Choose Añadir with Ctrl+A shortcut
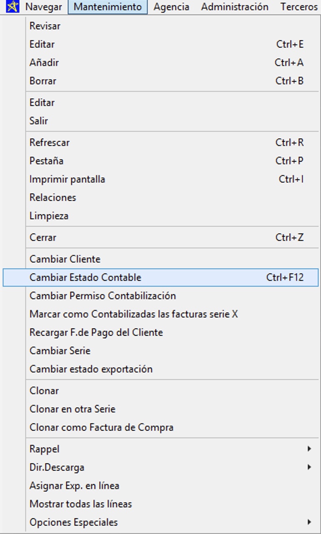 click(44, 62)
